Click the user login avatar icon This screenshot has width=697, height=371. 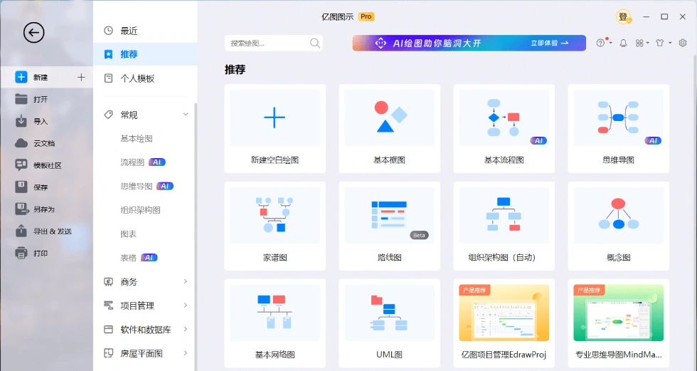tap(624, 17)
